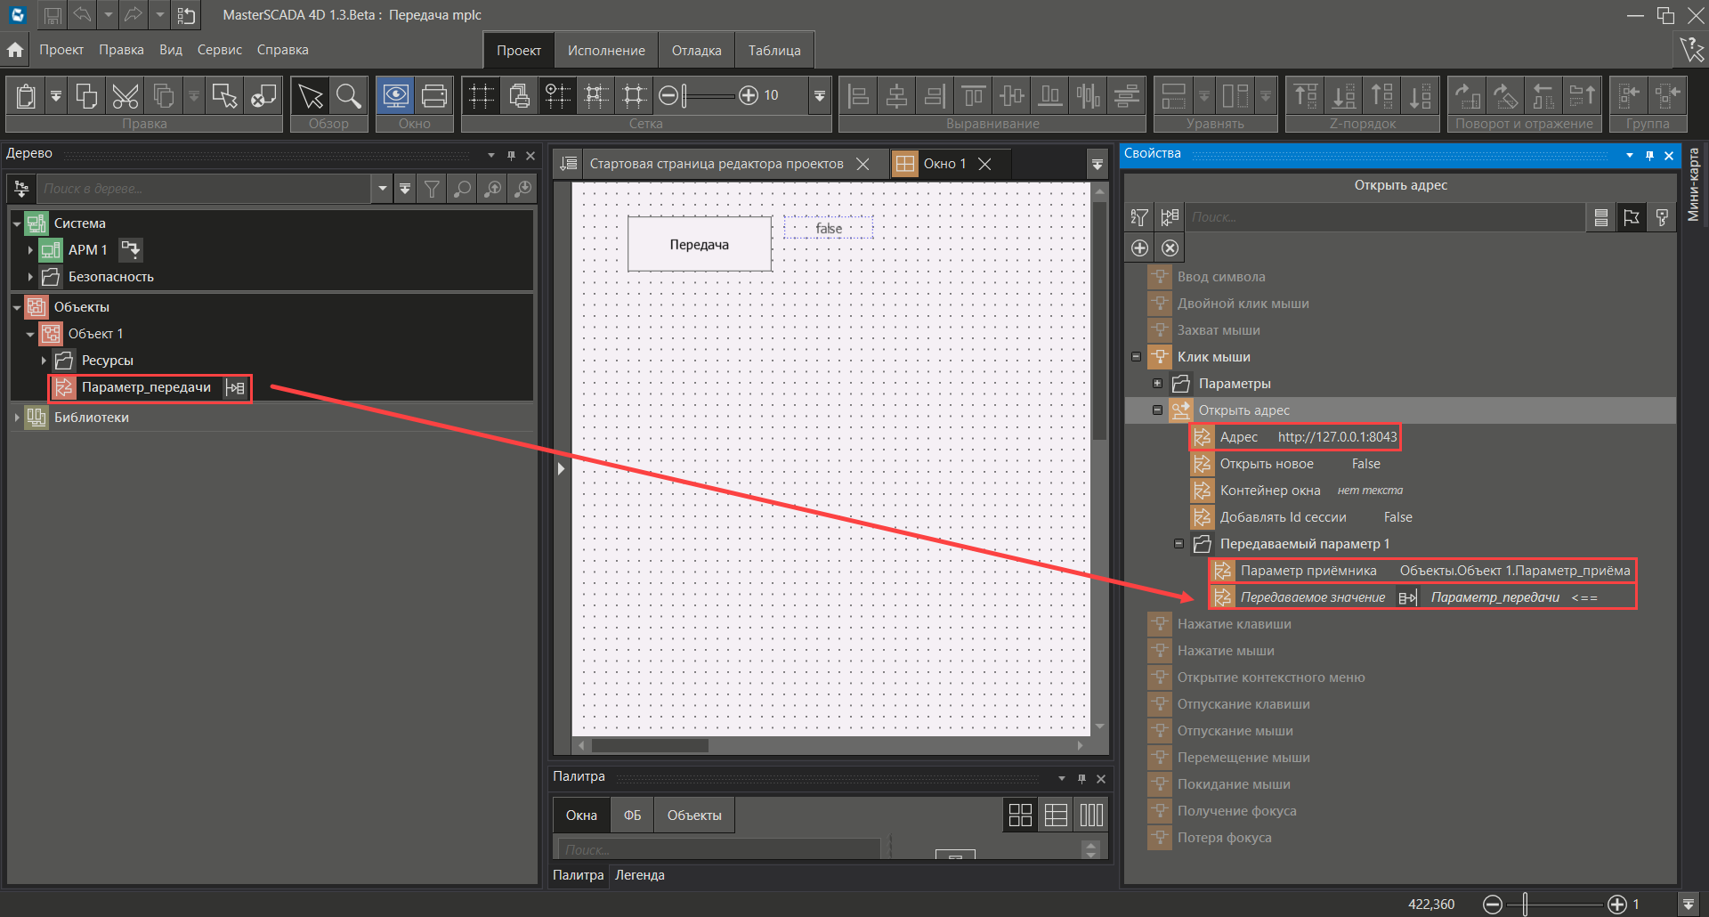Collapse the Объект 1 tree node
The width and height of the screenshot is (1709, 917).
click(x=30, y=335)
